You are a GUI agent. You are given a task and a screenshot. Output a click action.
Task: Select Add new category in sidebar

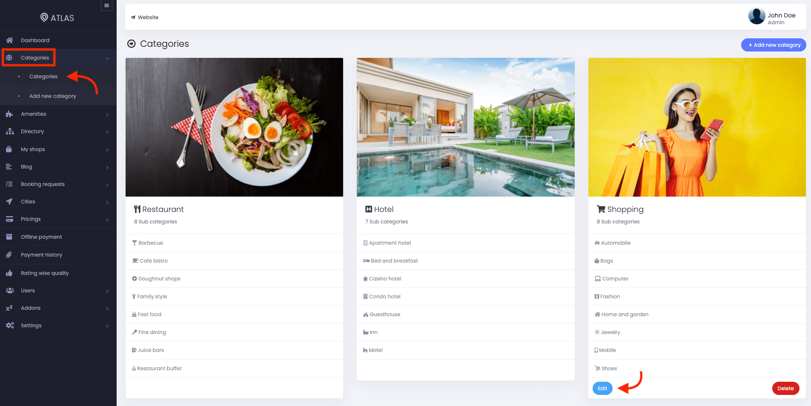[x=53, y=96]
